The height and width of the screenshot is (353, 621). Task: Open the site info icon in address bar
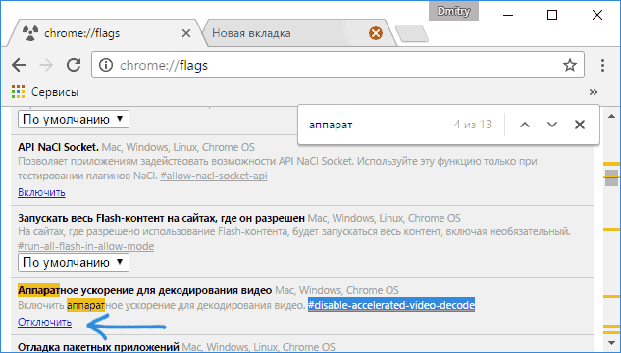click(105, 65)
